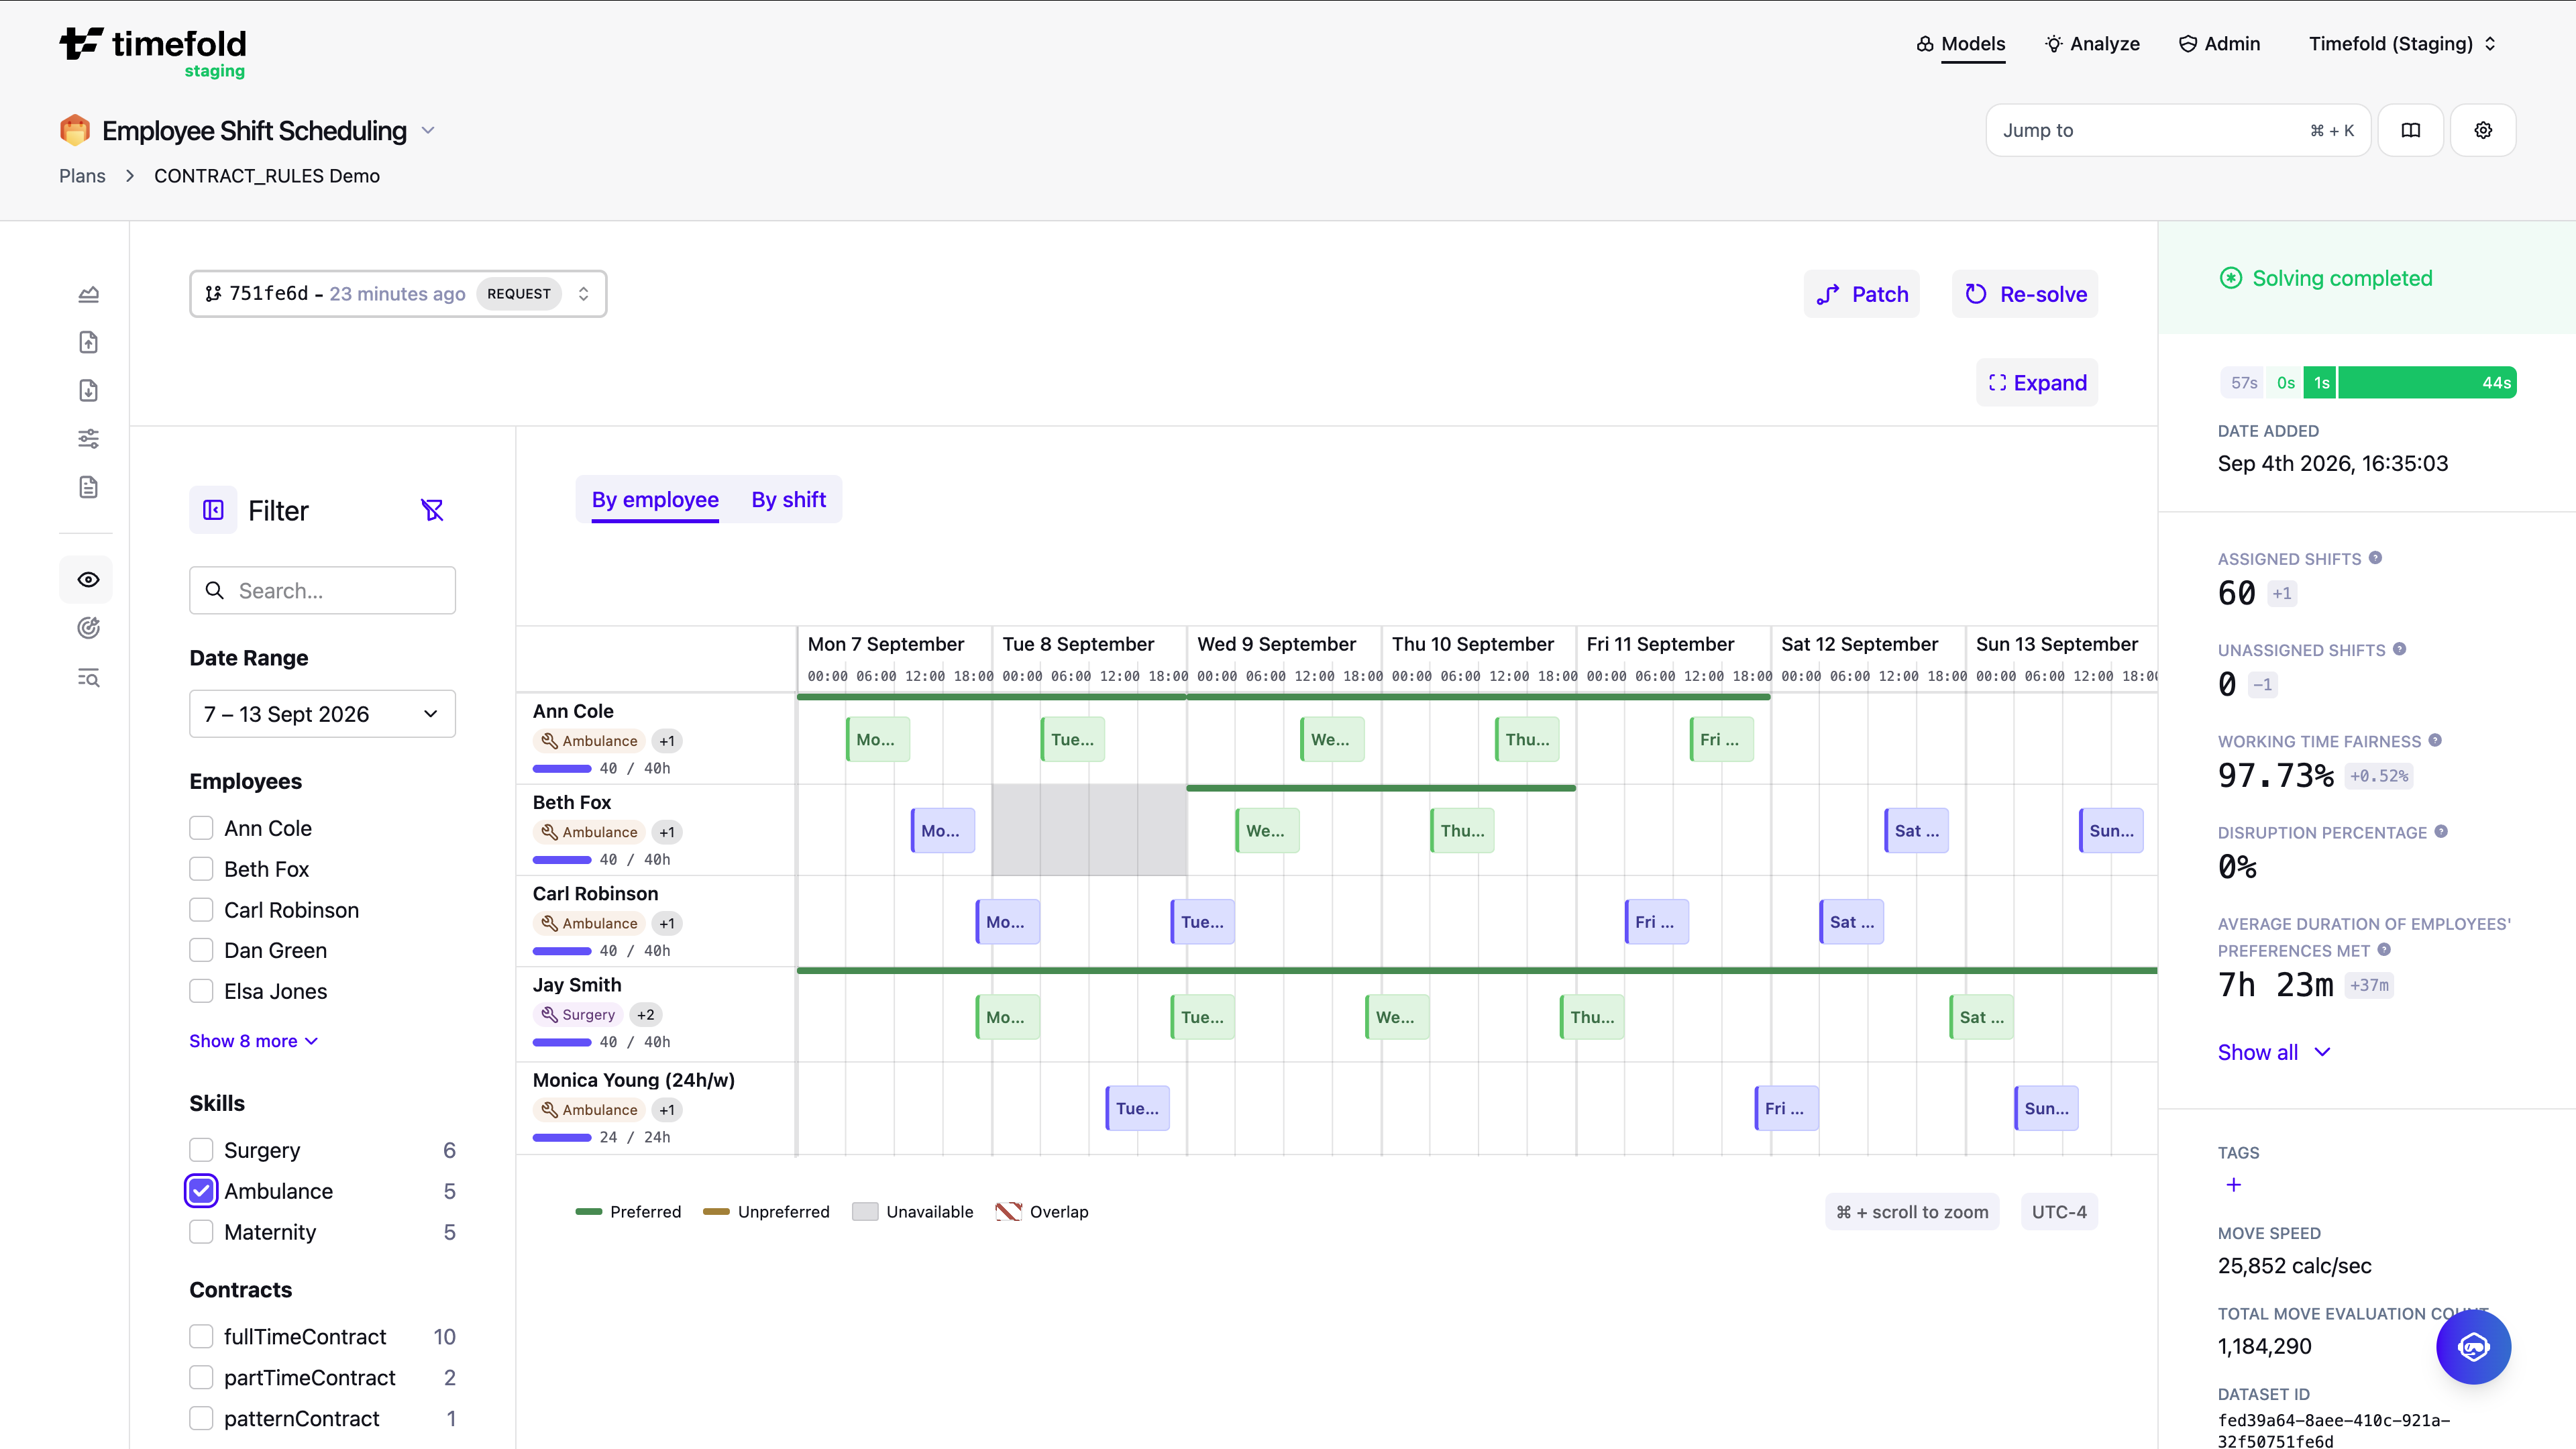
Task: Click the UTC-4 timezone selector
Action: (2059, 1212)
